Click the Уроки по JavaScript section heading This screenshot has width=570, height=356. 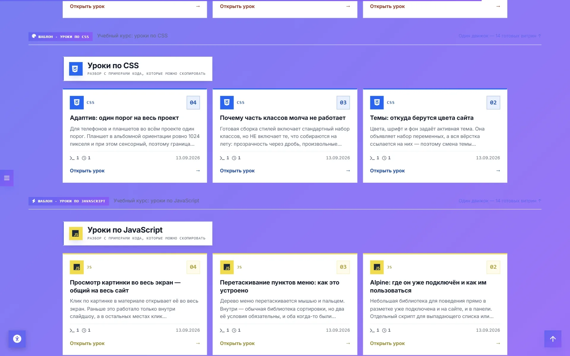(125, 230)
